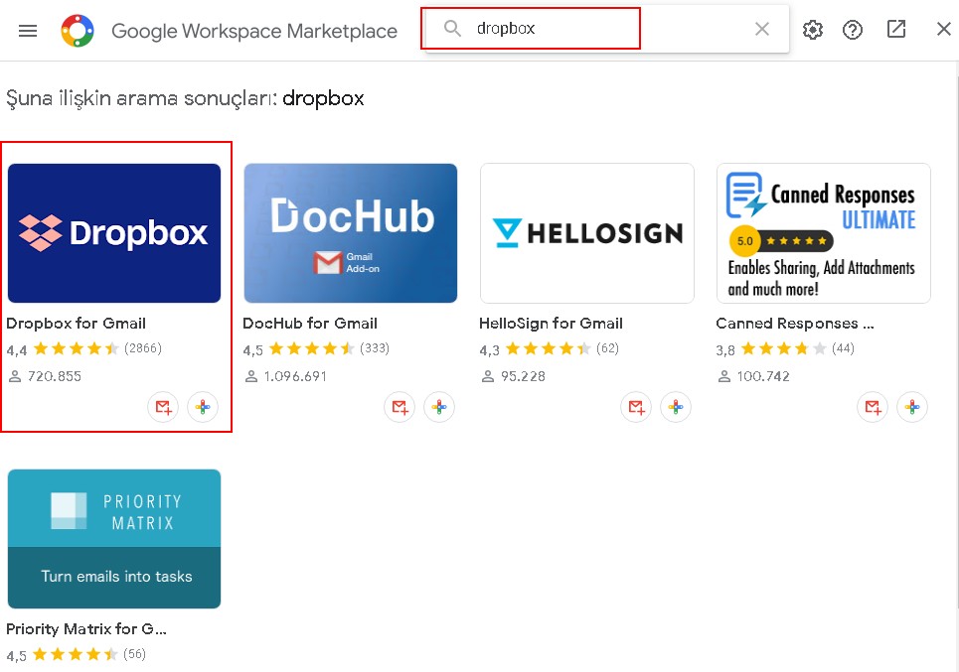Click the Dropbox for Gmail title
Image resolution: width=959 pixels, height=672 pixels.
(77, 323)
